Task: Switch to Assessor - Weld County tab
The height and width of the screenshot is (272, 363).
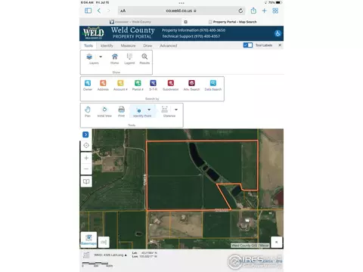Action: coord(131,22)
